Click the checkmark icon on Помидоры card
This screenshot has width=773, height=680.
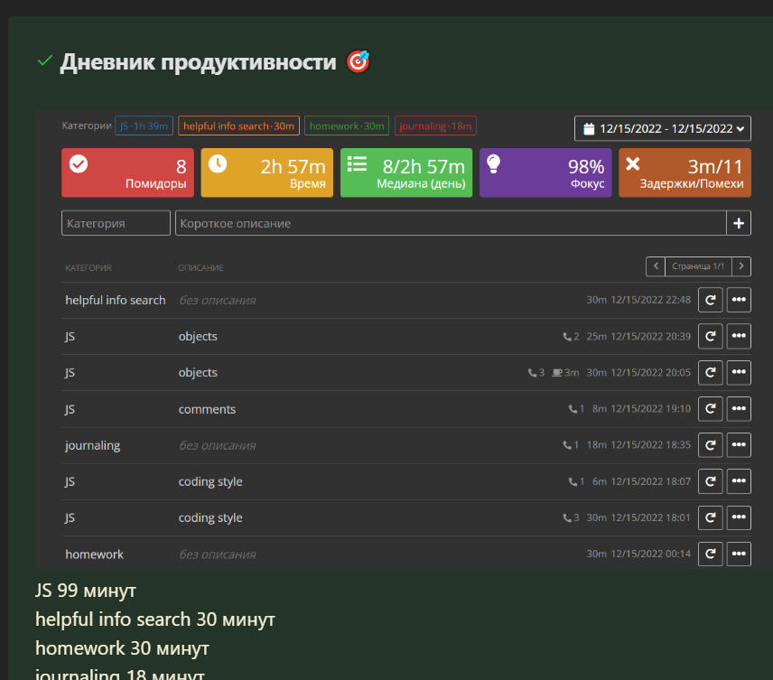[x=79, y=163]
